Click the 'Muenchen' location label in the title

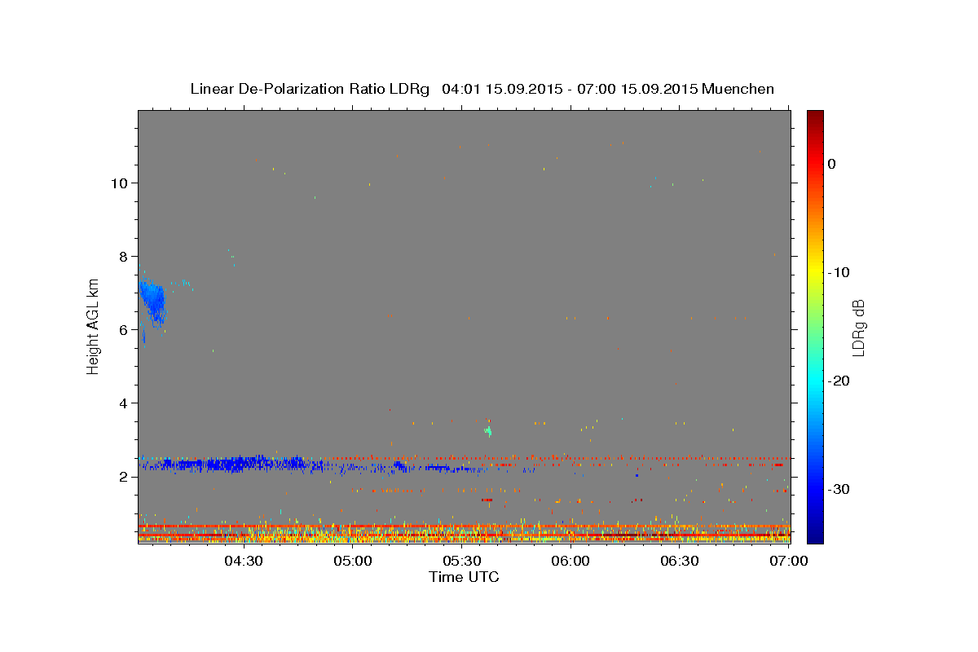(x=738, y=89)
